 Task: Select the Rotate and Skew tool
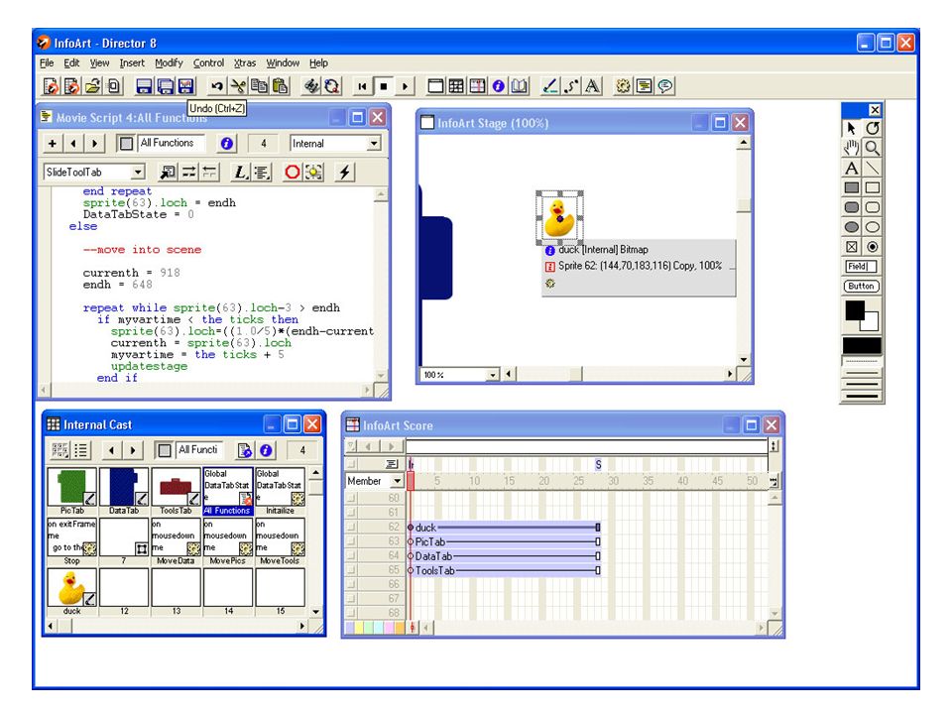(x=873, y=128)
